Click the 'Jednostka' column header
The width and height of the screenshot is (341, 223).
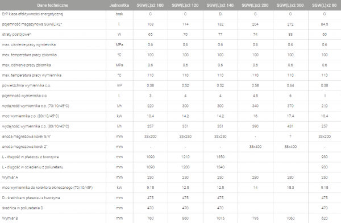[x=119, y=5]
